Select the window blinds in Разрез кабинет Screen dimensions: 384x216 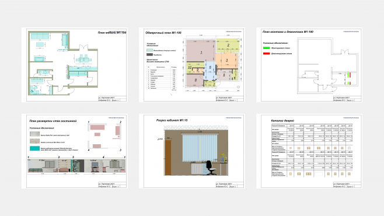(x=200, y=148)
